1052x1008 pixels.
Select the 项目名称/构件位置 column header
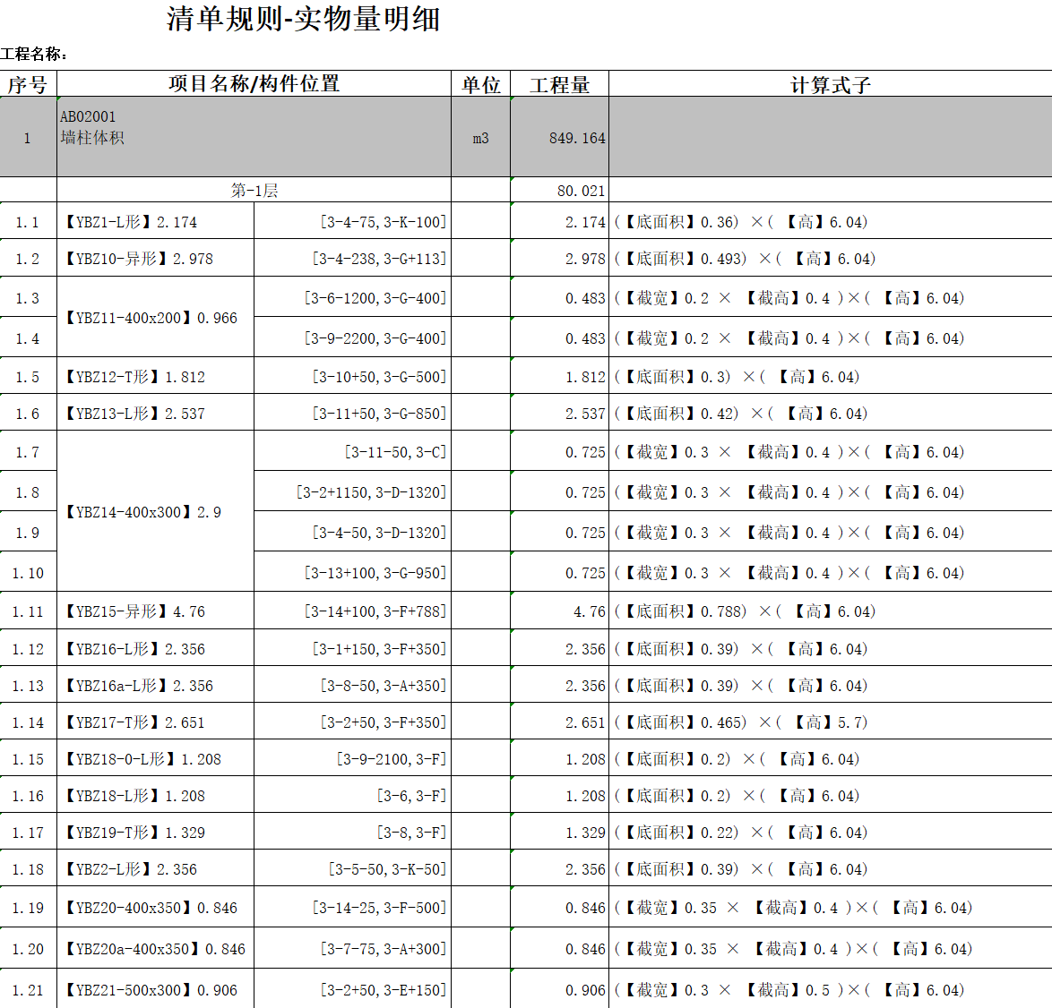tap(254, 84)
